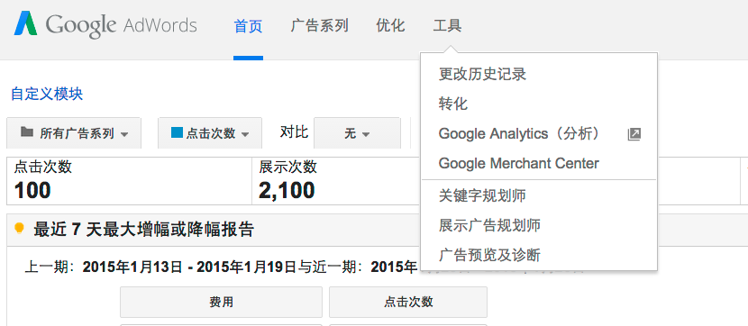This screenshot has height=326, width=748.
Task: Go to the 优化 tab
Action: click(x=390, y=26)
